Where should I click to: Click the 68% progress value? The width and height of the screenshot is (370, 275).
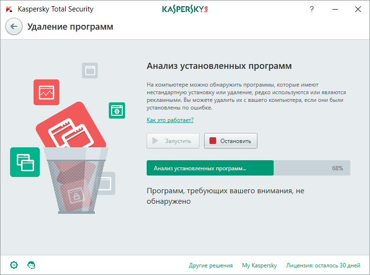point(337,168)
